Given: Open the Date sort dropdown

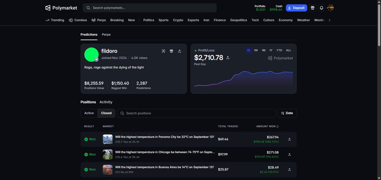Looking at the screenshot, I should point(287,113).
